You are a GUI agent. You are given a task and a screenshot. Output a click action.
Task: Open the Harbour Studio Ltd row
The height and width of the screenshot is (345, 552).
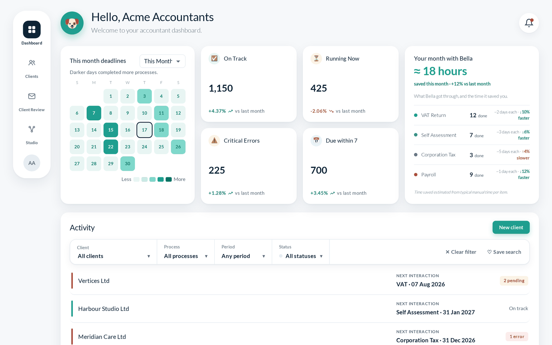tap(300, 308)
